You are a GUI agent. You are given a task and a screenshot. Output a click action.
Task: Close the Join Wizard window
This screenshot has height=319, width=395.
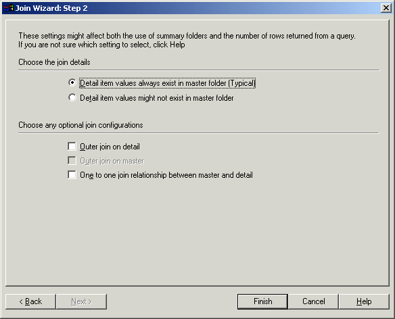[x=386, y=8]
